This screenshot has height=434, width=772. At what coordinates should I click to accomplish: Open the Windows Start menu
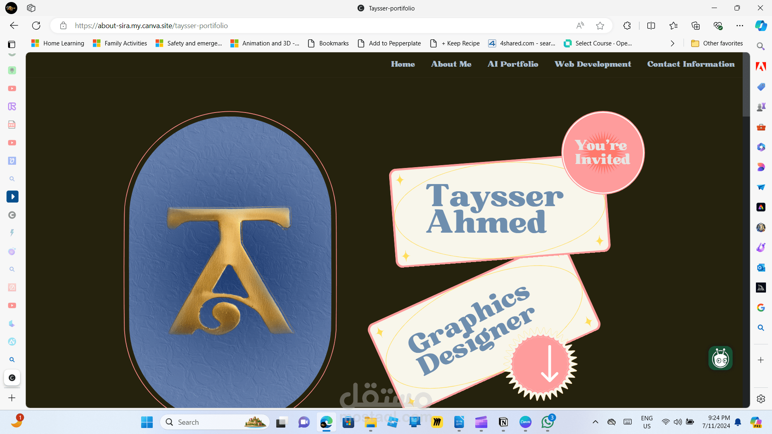click(x=147, y=422)
